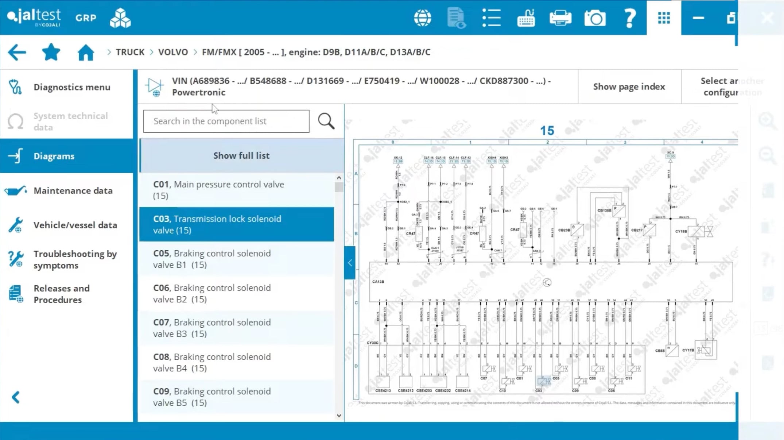Click the component list scrollbar thumb
Image resolution: width=784 pixels, height=440 pixels.
[x=339, y=187]
